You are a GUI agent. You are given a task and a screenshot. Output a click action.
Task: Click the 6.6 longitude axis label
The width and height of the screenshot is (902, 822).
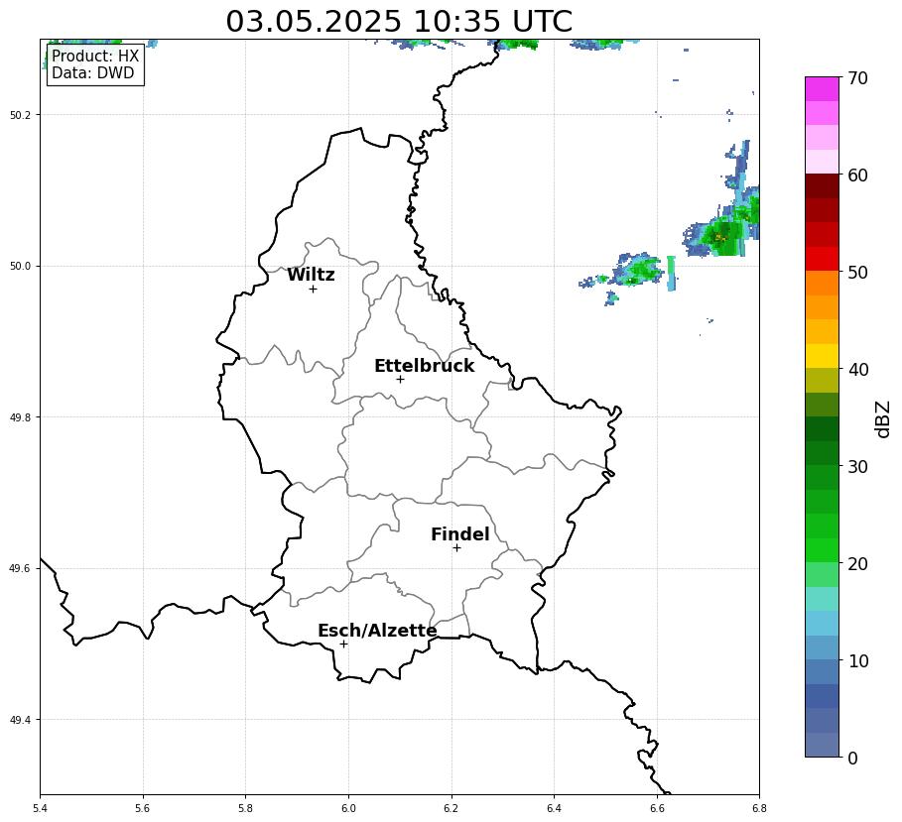click(x=657, y=809)
